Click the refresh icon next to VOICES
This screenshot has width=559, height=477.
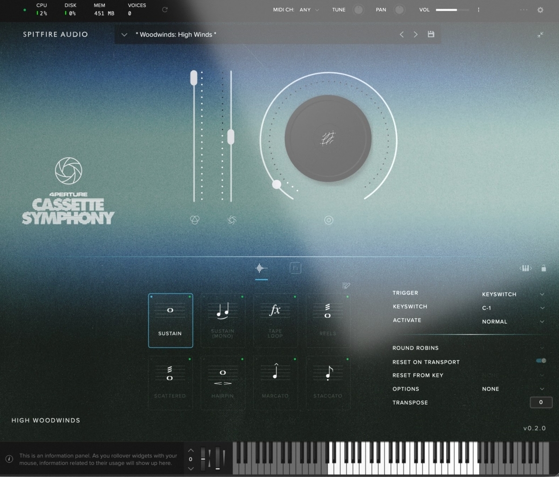[x=165, y=10]
